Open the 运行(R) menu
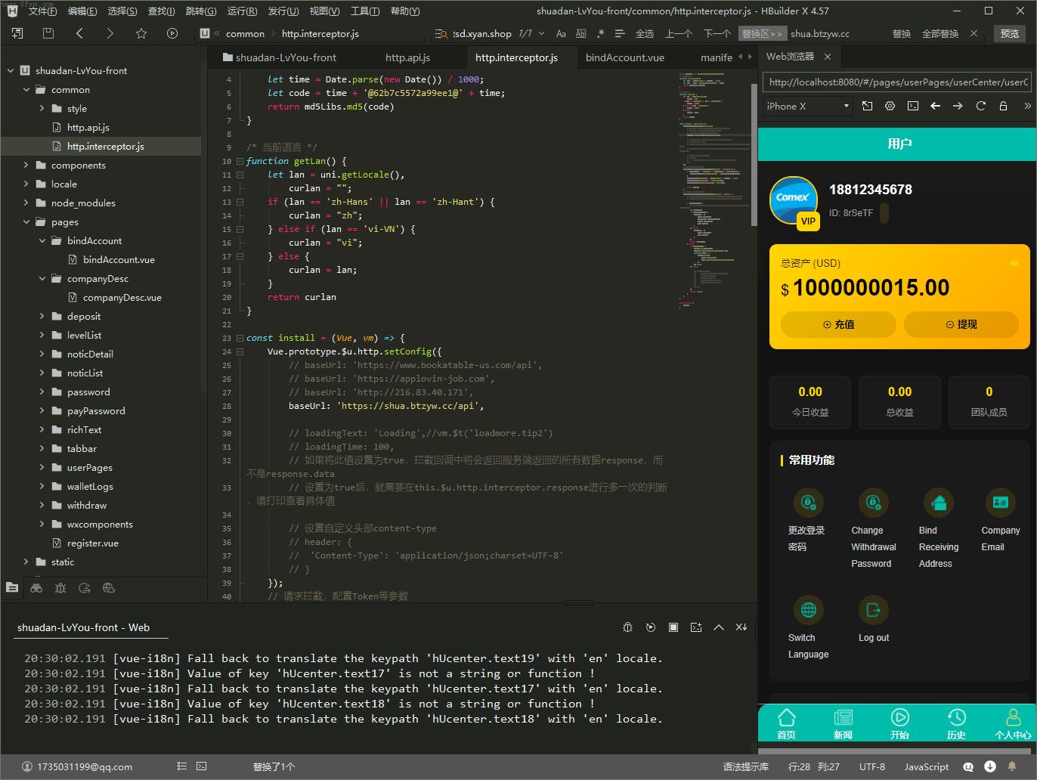 [241, 11]
